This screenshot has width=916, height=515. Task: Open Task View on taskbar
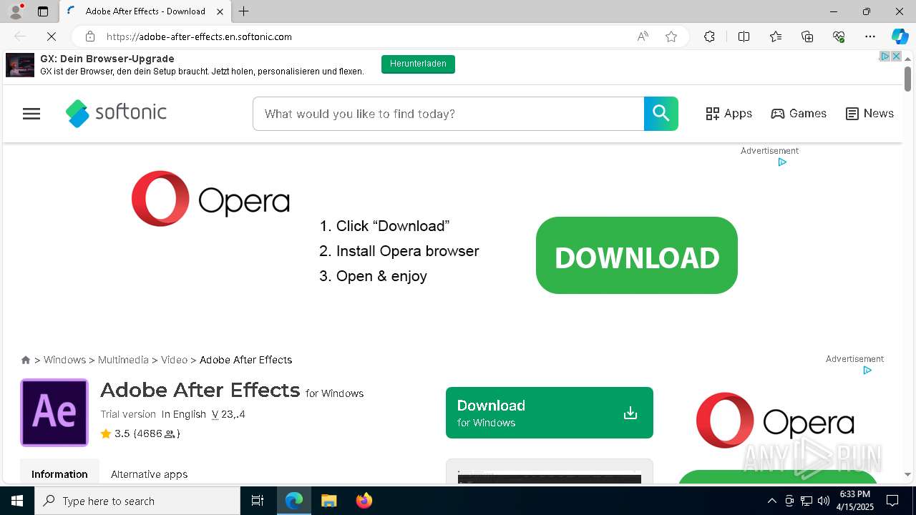click(x=258, y=501)
